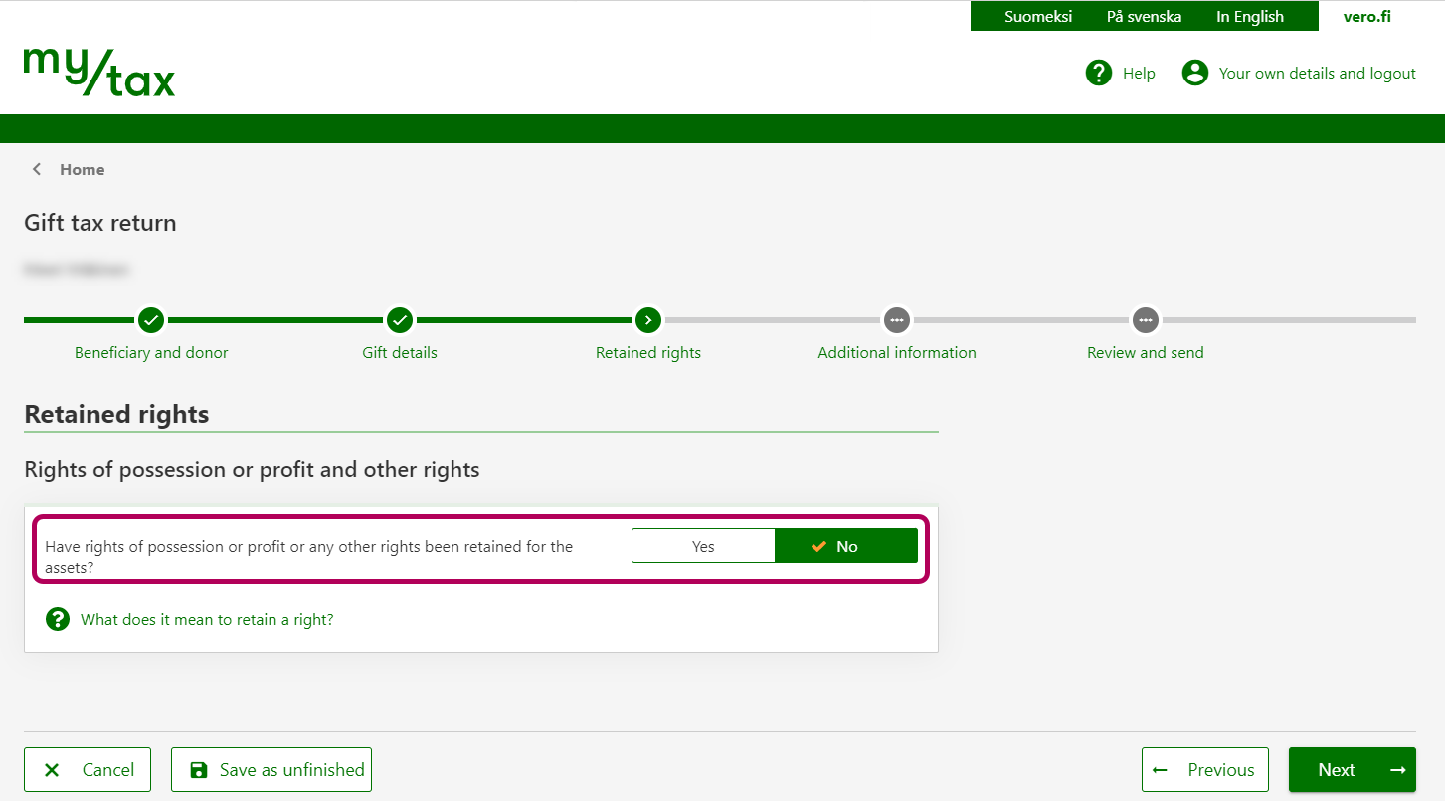Click the Gift details step checkmark circle
This screenshot has width=1445, height=801.
click(400, 320)
